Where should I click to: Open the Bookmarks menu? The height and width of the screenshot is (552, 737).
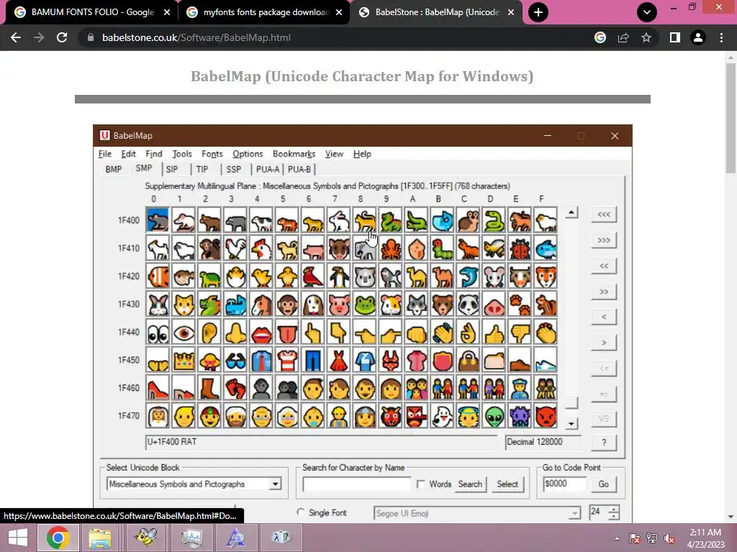click(294, 154)
